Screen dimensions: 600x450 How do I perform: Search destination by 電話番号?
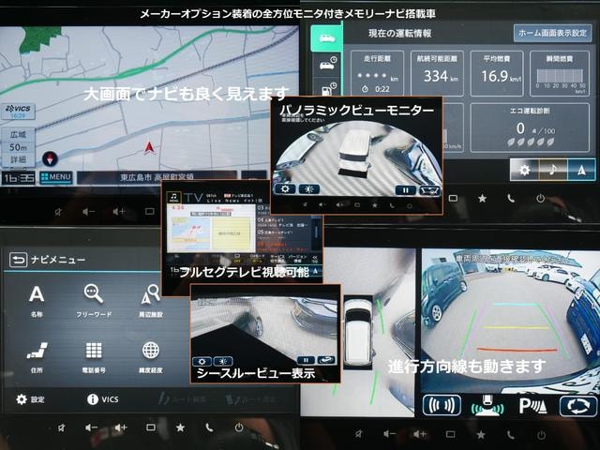pos(94,357)
